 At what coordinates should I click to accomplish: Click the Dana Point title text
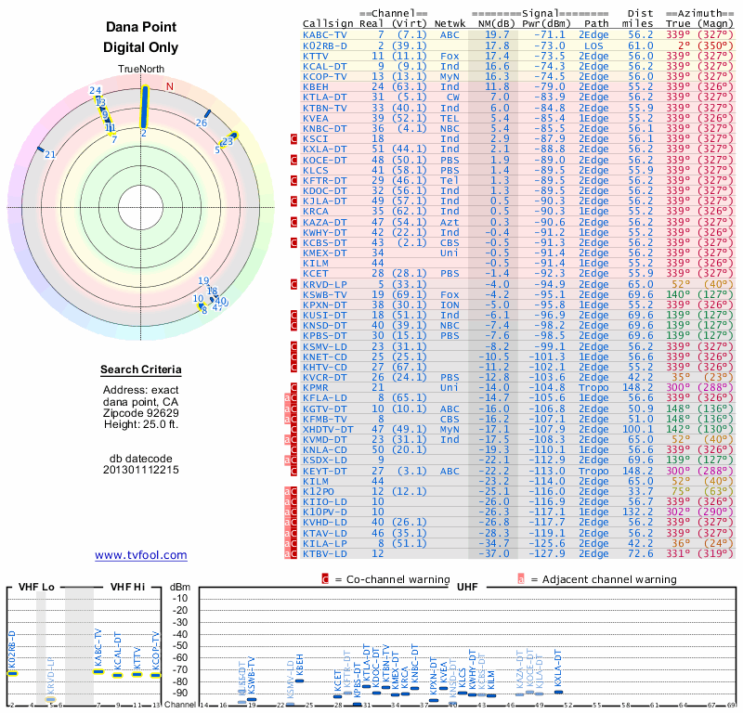pos(141,27)
